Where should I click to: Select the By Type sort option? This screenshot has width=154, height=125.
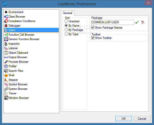71,34
